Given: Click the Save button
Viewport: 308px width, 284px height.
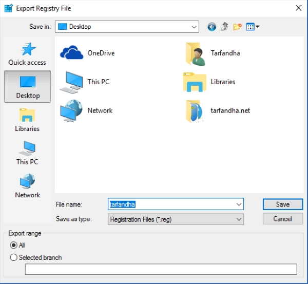Looking at the screenshot, I should click(283, 204).
